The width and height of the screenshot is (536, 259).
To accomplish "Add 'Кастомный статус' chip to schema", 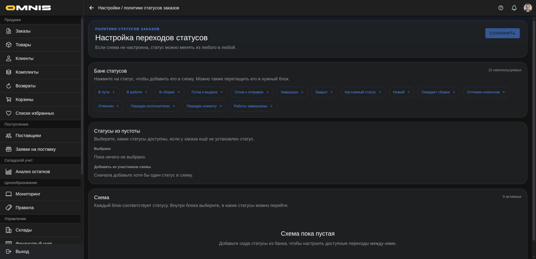I will [363, 92].
